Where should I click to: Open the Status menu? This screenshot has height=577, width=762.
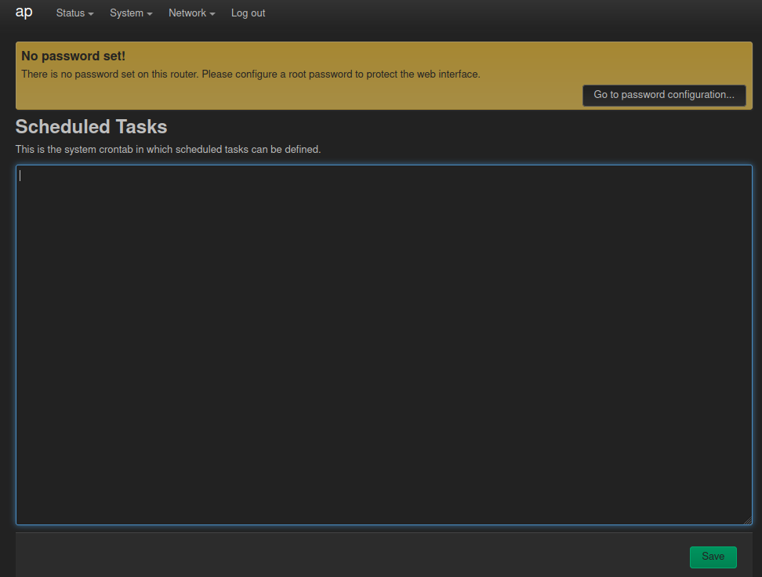(71, 13)
